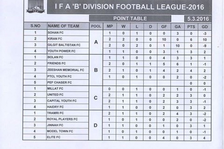Click the S.NO column header
The height and width of the screenshot is (149, 224).
tap(35, 26)
